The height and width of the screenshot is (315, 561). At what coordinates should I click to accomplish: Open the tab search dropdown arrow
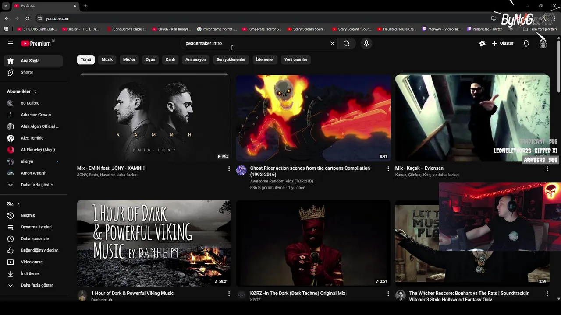tap(6, 6)
